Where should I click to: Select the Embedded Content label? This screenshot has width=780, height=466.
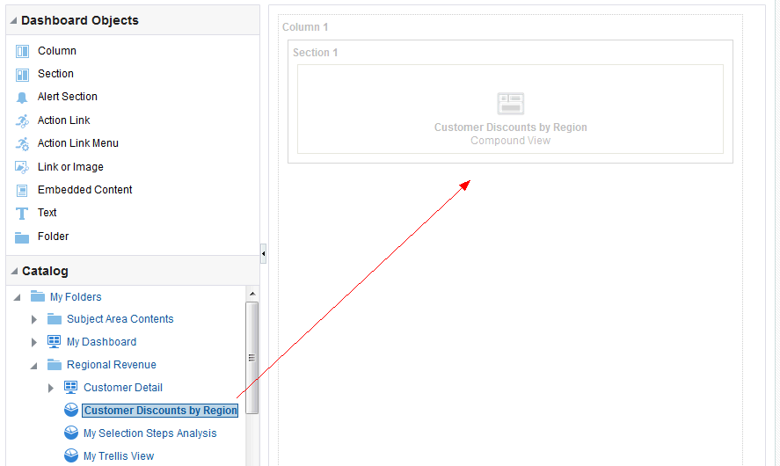[x=85, y=190]
